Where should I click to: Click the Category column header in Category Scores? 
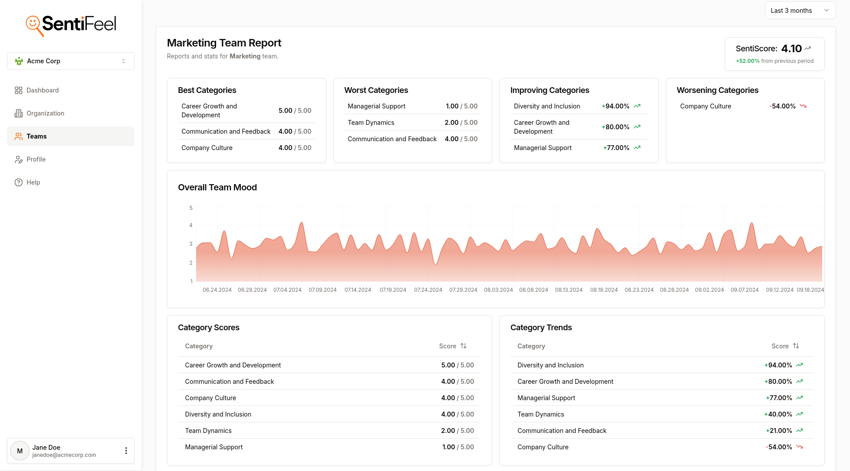point(199,346)
